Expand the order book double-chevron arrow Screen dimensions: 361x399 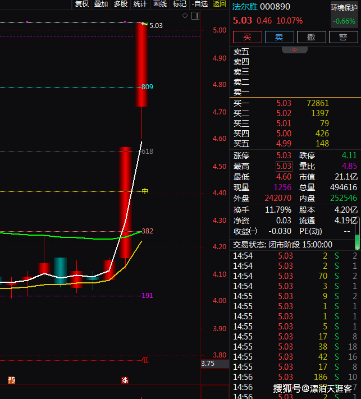point(294,49)
